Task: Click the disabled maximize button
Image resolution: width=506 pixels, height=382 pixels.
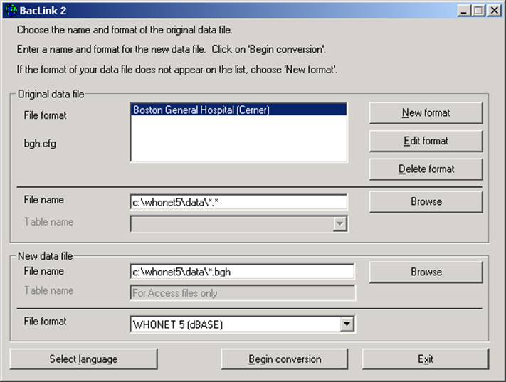Action: pos(478,11)
